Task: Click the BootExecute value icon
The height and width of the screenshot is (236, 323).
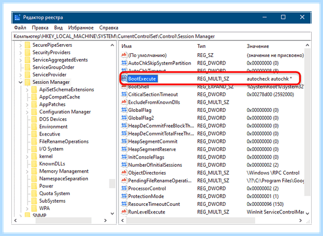Action: 124,78
